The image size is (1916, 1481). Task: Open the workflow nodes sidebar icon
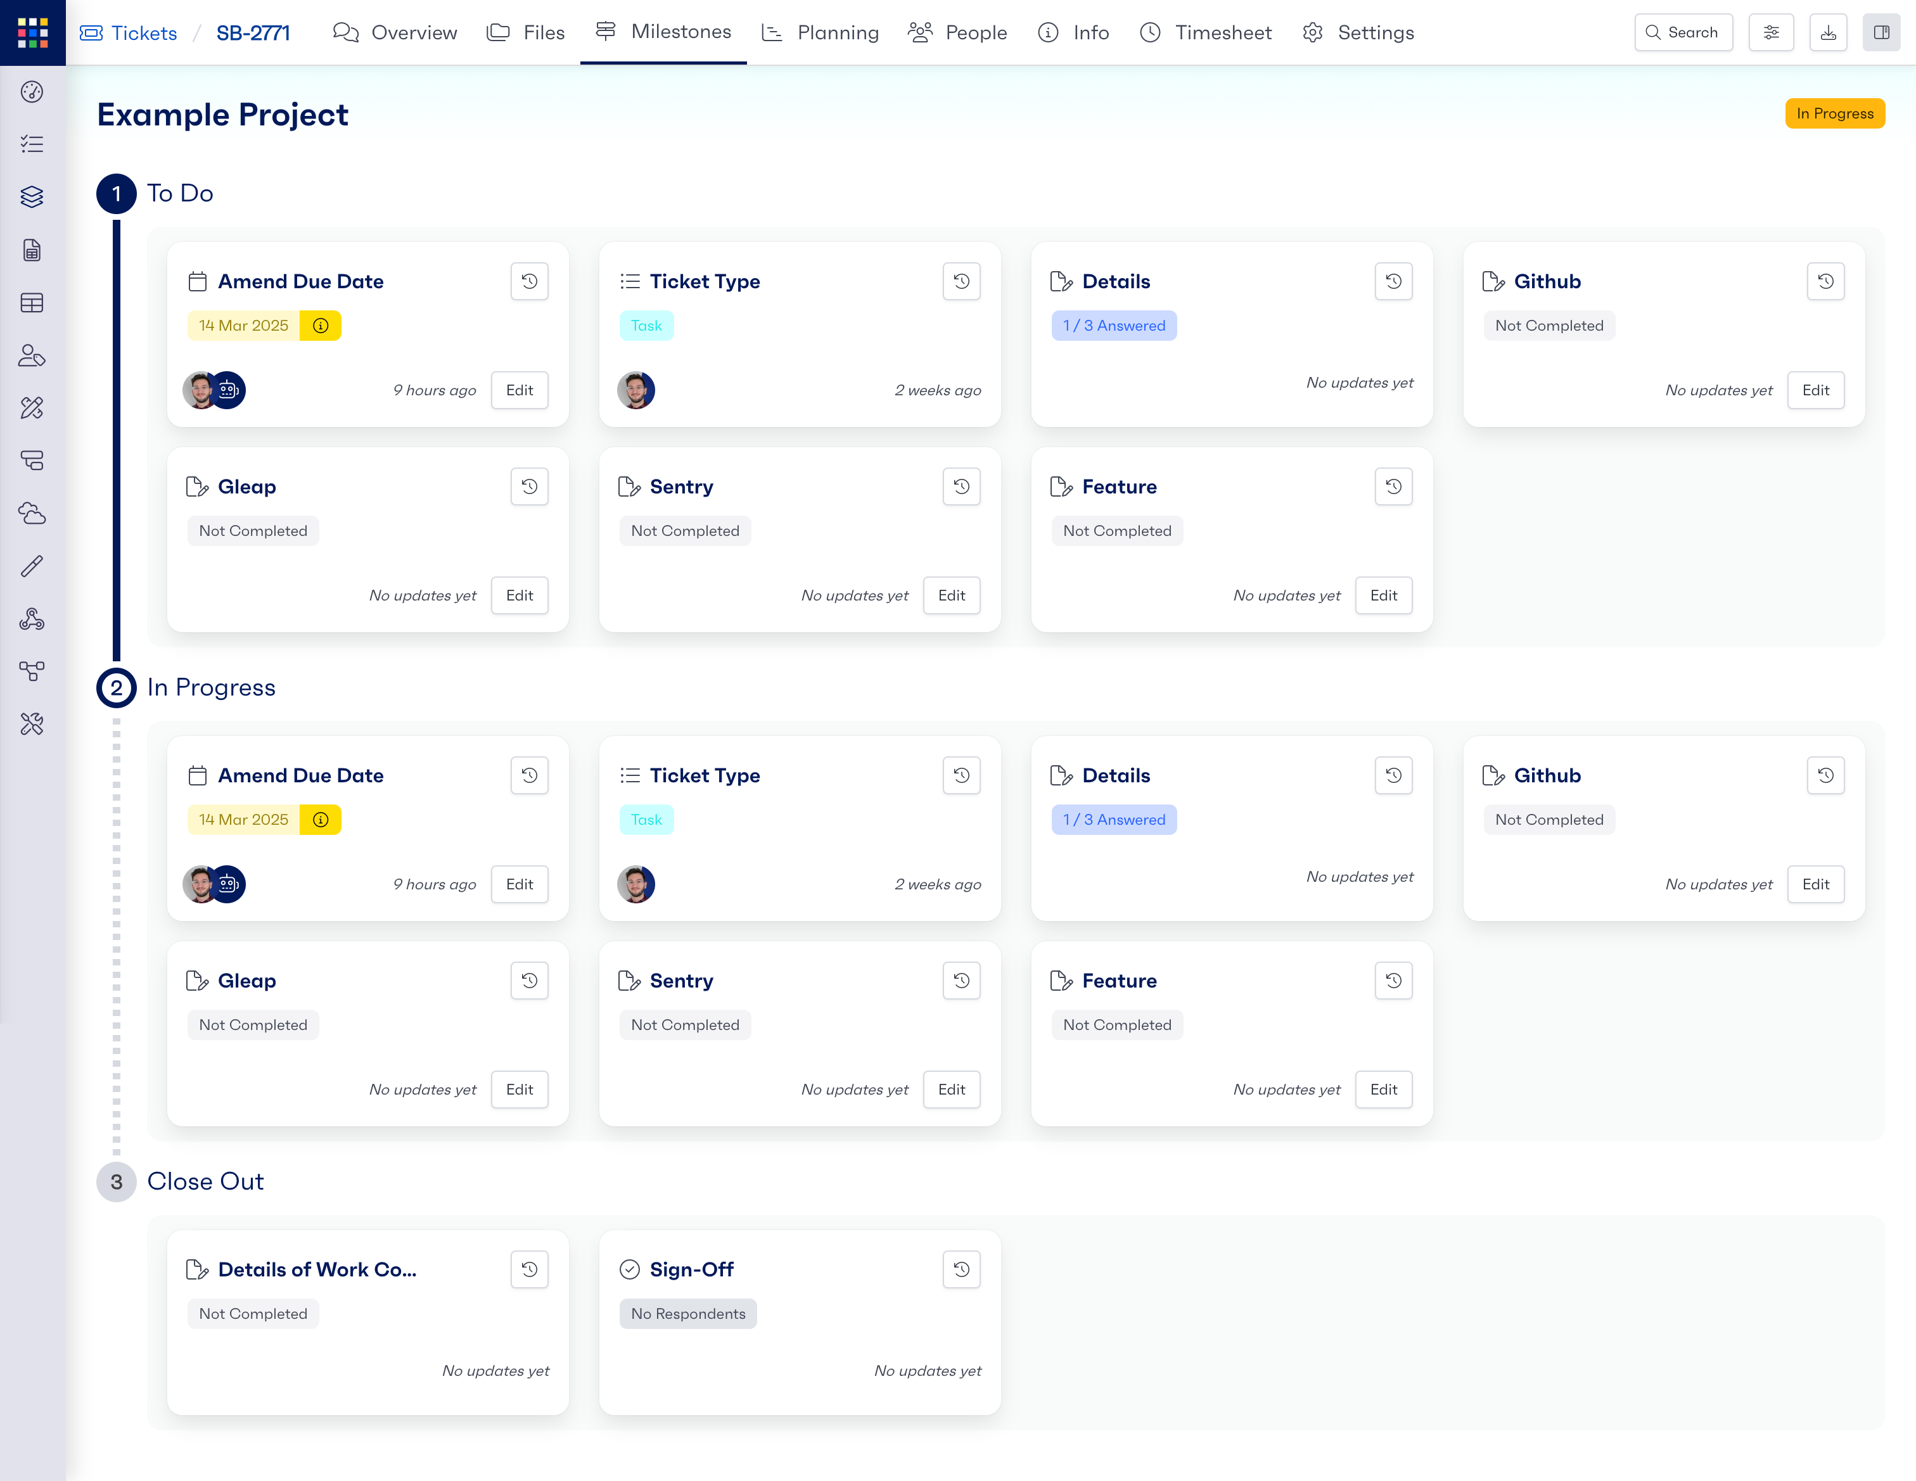point(32,671)
